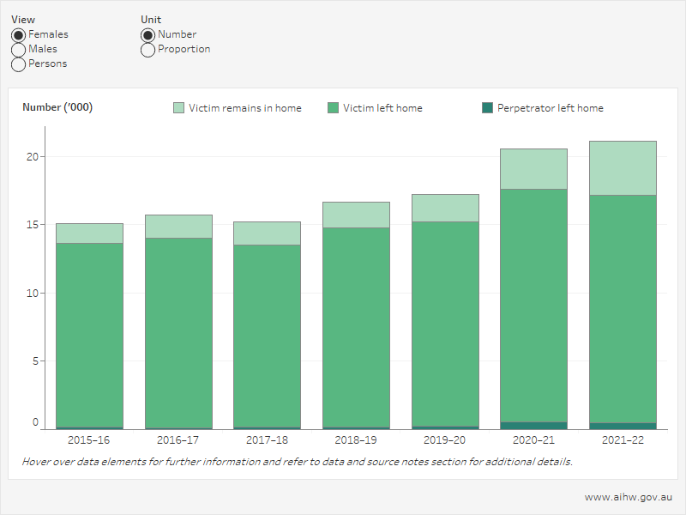Choose the Persons view radio button
686x515 pixels.
pyautogui.click(x=18, y=64)
